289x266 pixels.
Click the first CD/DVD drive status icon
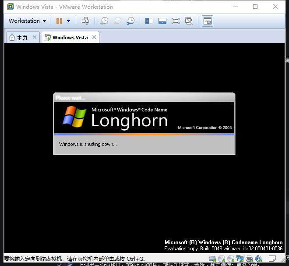[222, 259]
